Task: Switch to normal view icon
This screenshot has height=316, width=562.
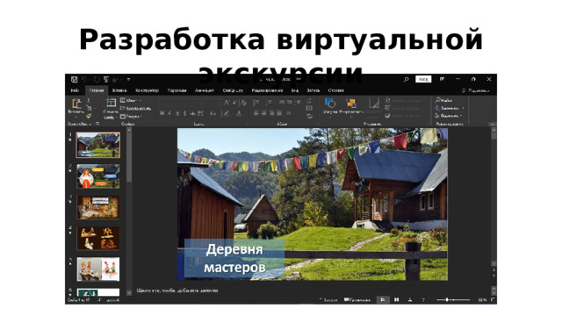Action: pos(383,299)
